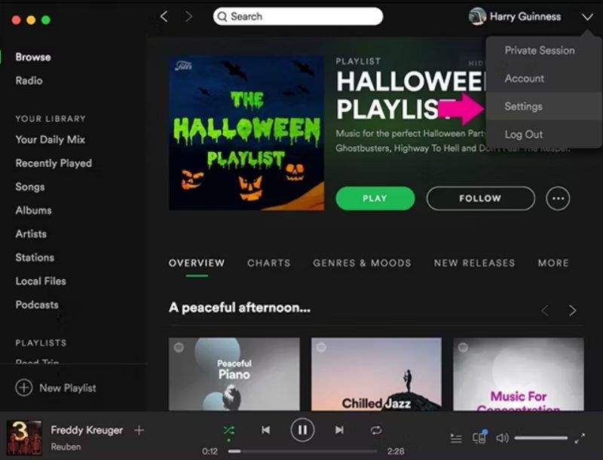Open Podcasts in the sidebar
Viewport: 603px width, 460px height.
[37, 304]
